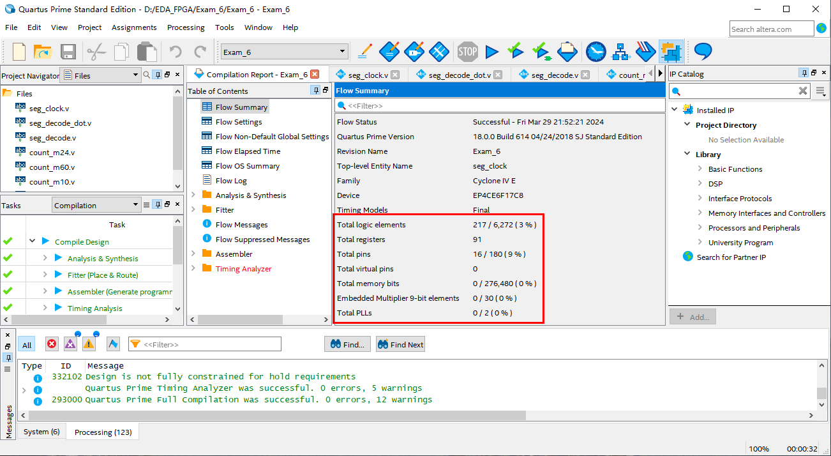Click the messages <<Filter>> input field
Viewport: 831px width, 456px height.
click(x=205, y=344)
